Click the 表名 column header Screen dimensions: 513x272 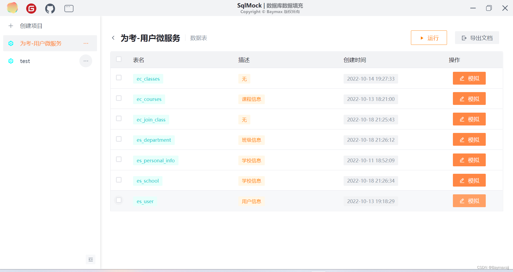point(138,60)
